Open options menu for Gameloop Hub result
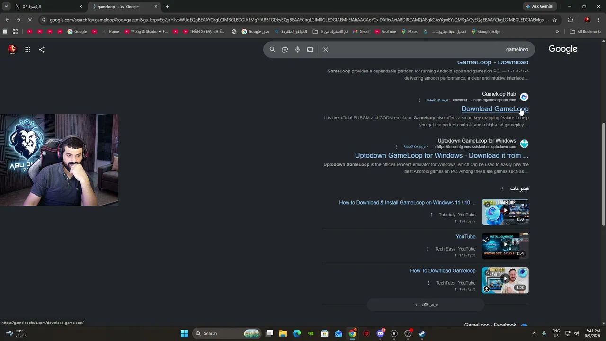The height and width of the screenshot is (341, 606). point(419,100)
